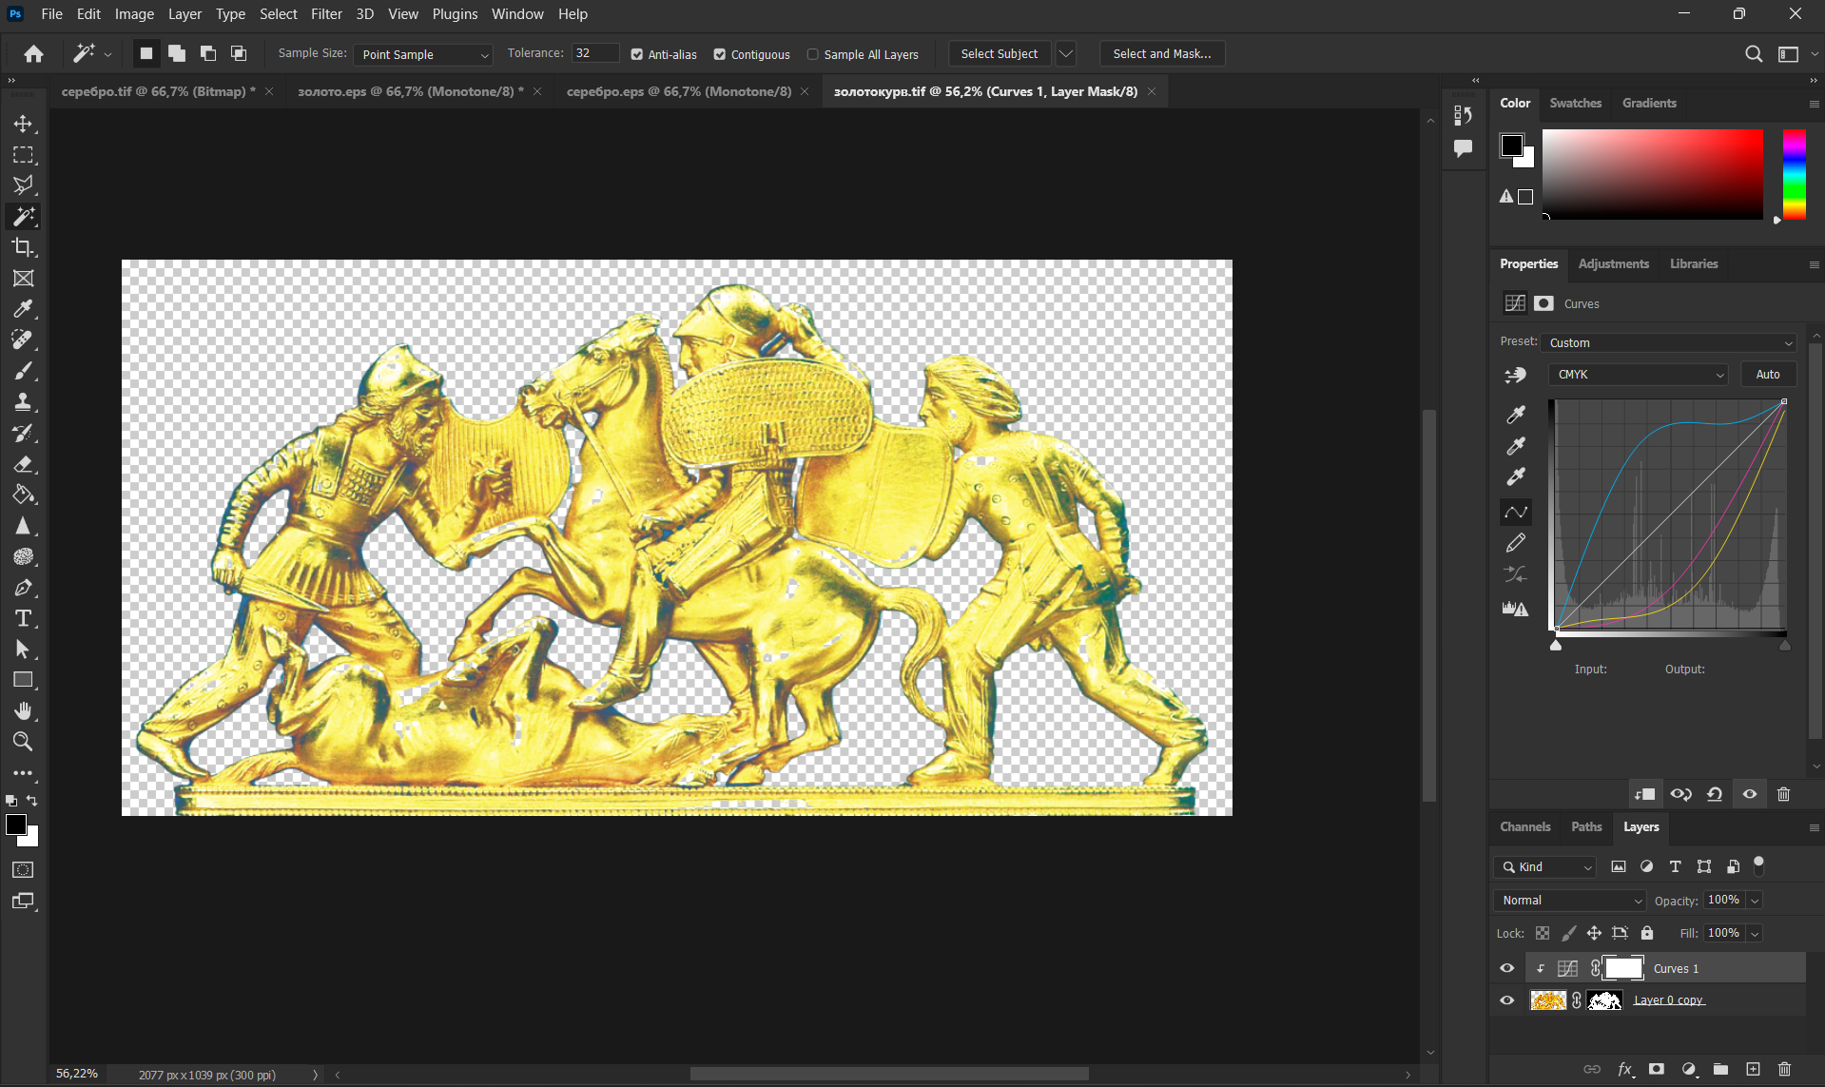1825x1087 pixels.
Task: Click the Select and Mask button
Action: (x=1162, y=54)
